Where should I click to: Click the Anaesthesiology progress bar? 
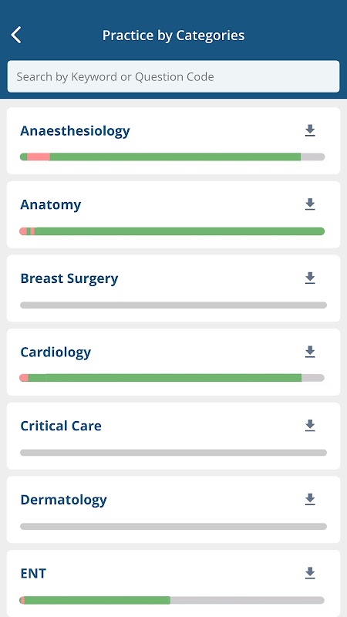pyautogui.click(x=172, y=157)
